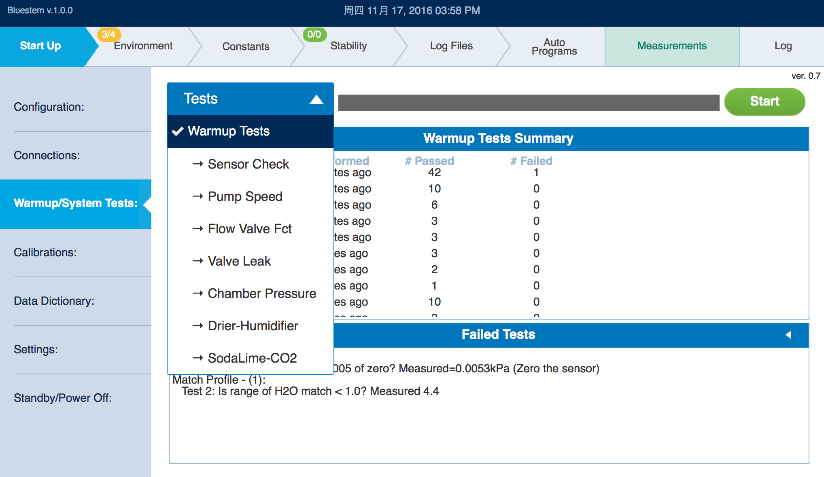Click the gray progress bar
The image size is (824, 477).
click(x=528, y=103)
